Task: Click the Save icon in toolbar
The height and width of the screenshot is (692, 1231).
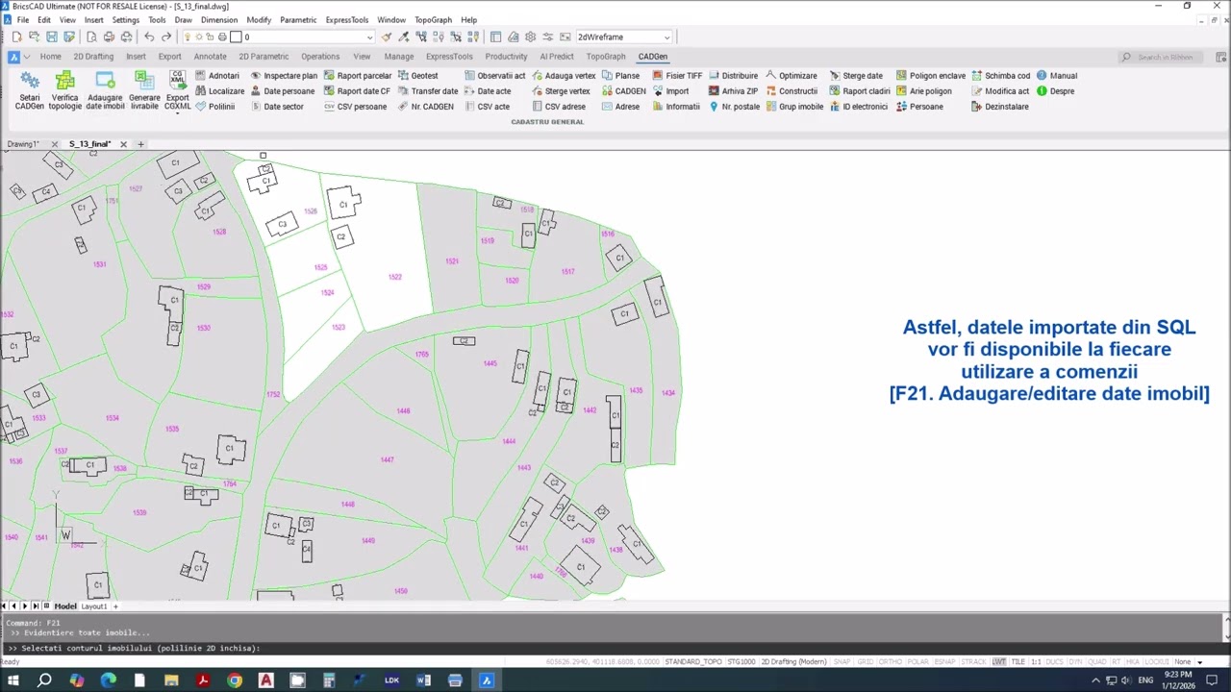Action: [51, 37]
